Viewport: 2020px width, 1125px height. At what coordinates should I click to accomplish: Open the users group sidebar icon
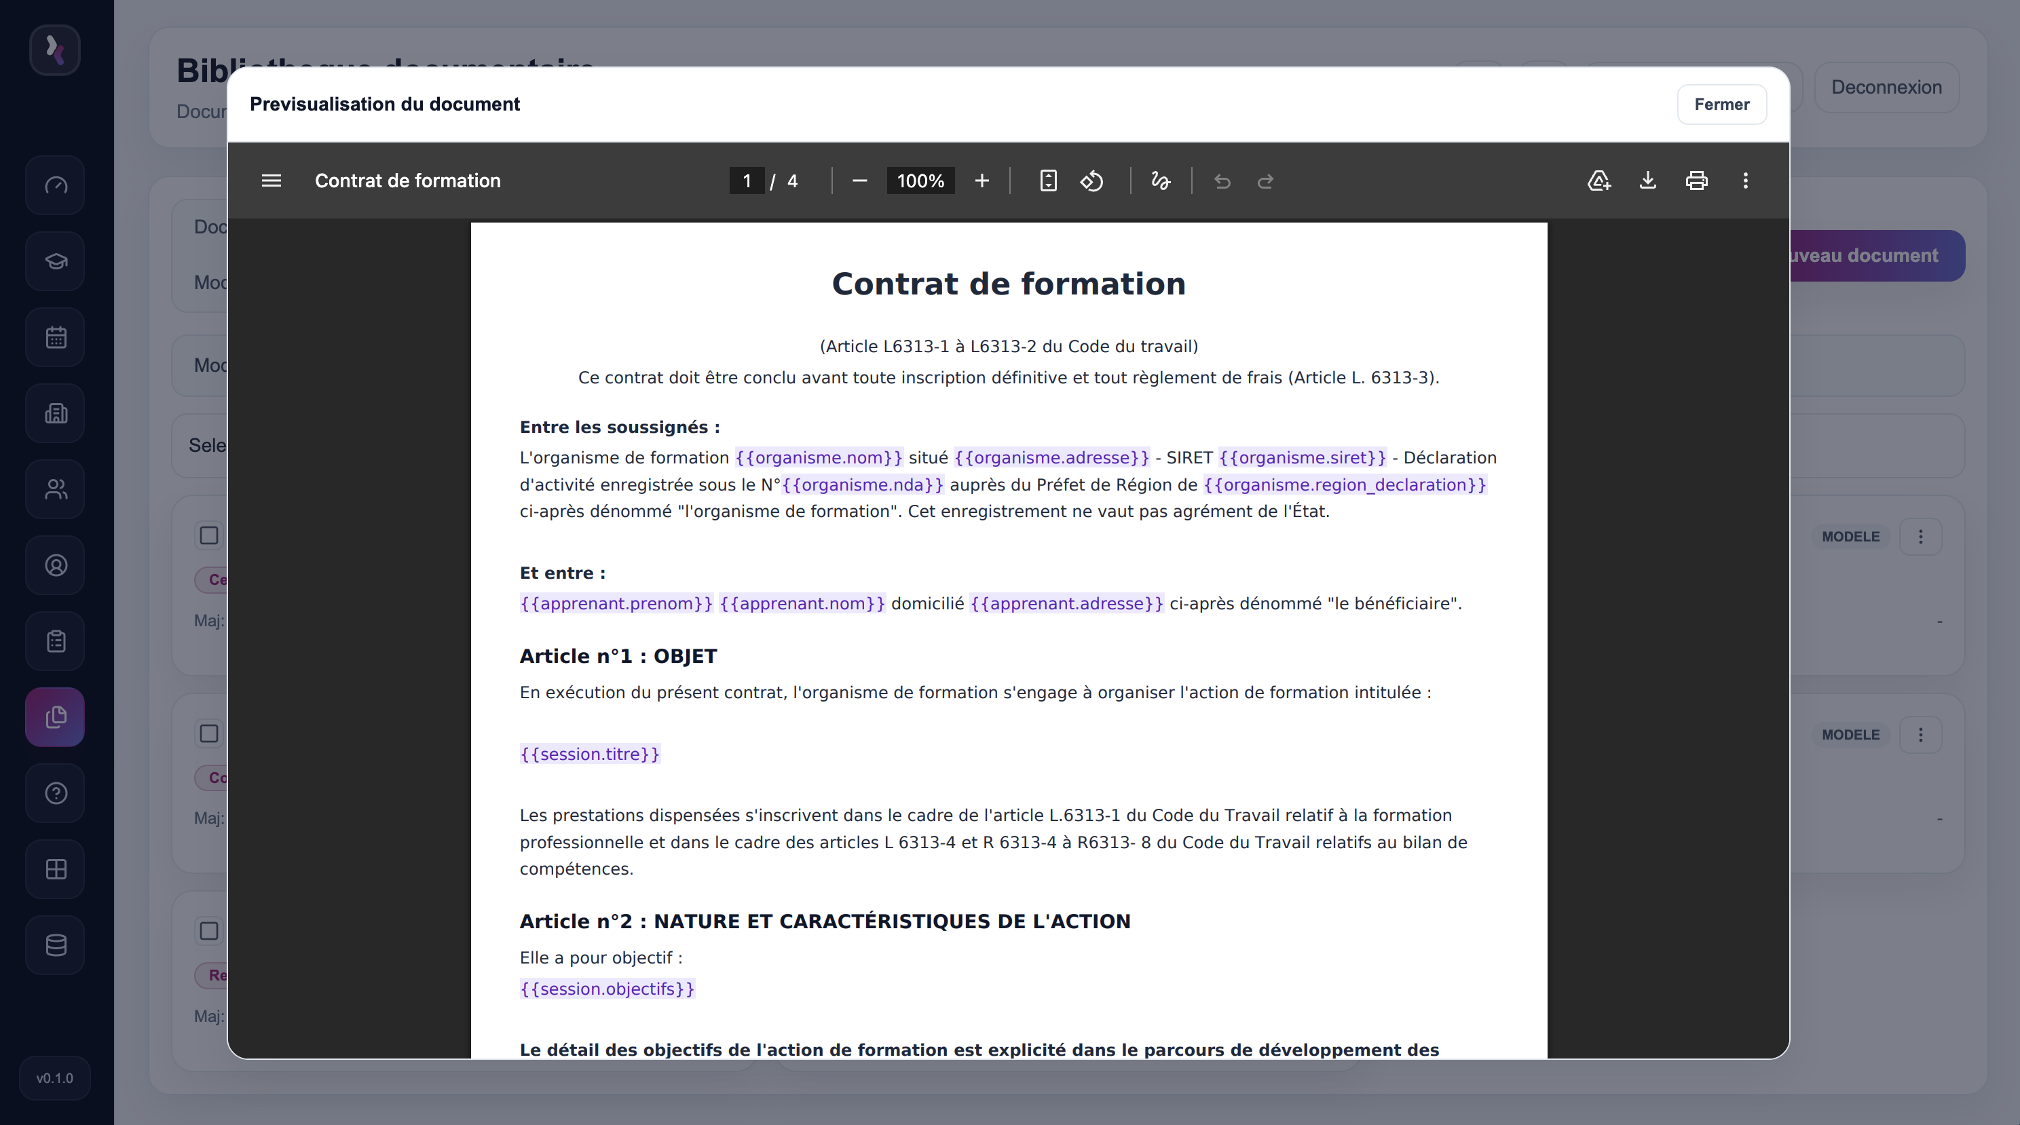[x=55, y=489]
